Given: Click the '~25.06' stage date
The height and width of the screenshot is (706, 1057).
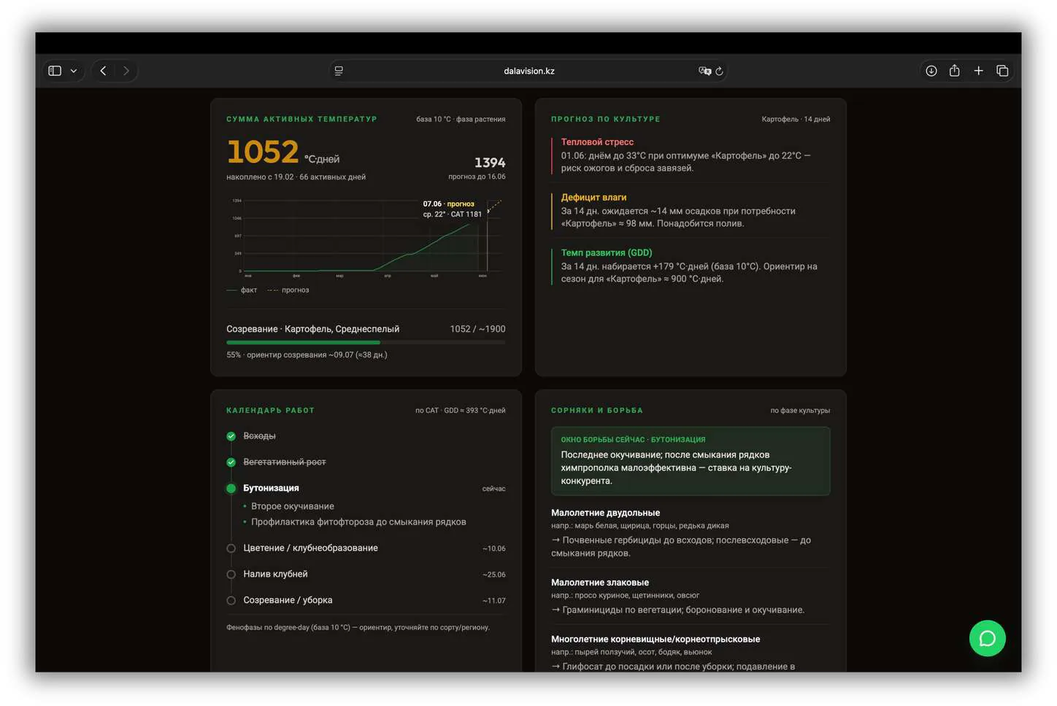Looking at the screenshot, I should tap(494, 575).
